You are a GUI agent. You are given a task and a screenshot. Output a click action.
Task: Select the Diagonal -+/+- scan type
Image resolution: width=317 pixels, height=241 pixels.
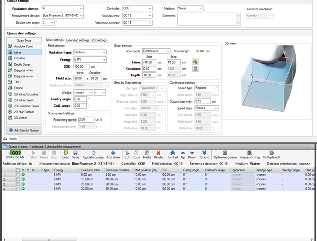(x=24, y=76)
